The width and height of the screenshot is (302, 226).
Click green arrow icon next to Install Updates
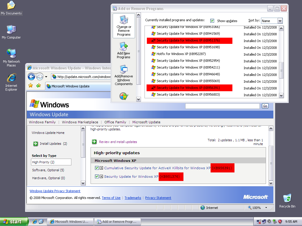coord(36,144)
